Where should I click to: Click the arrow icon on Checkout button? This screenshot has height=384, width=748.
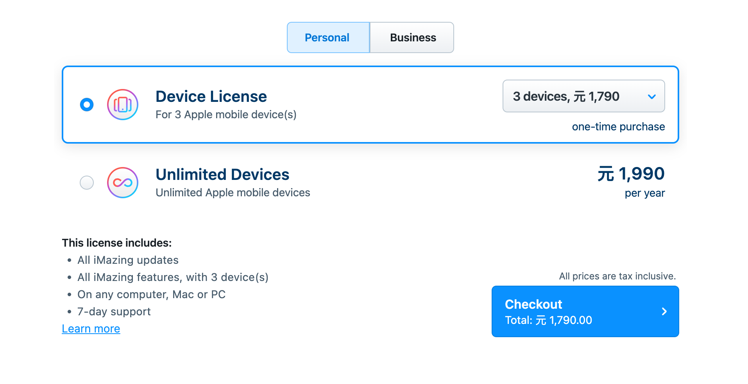point(664,311)
